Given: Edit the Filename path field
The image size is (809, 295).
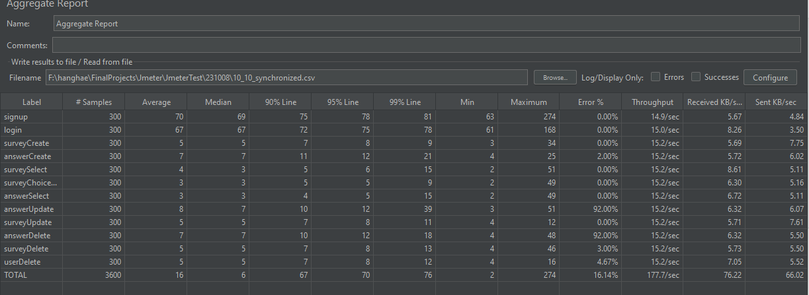Looking at the screenshot, I should click(287, 77).
